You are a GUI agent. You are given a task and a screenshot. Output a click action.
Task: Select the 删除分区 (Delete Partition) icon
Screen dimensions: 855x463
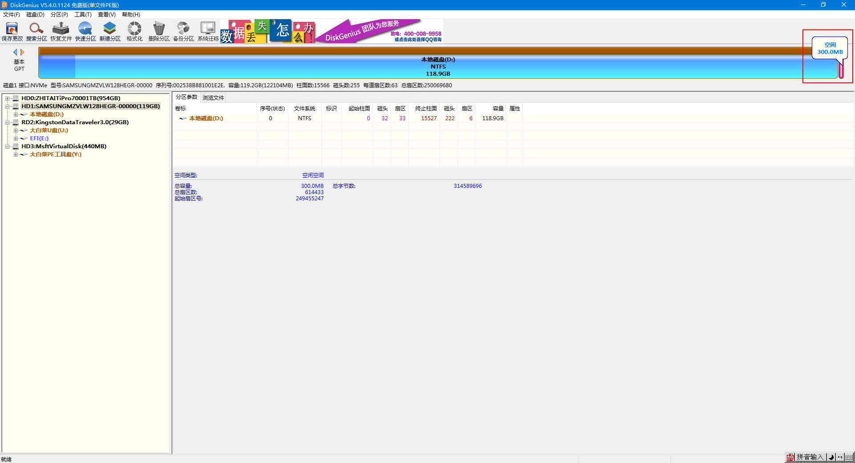tap(159, 31)
